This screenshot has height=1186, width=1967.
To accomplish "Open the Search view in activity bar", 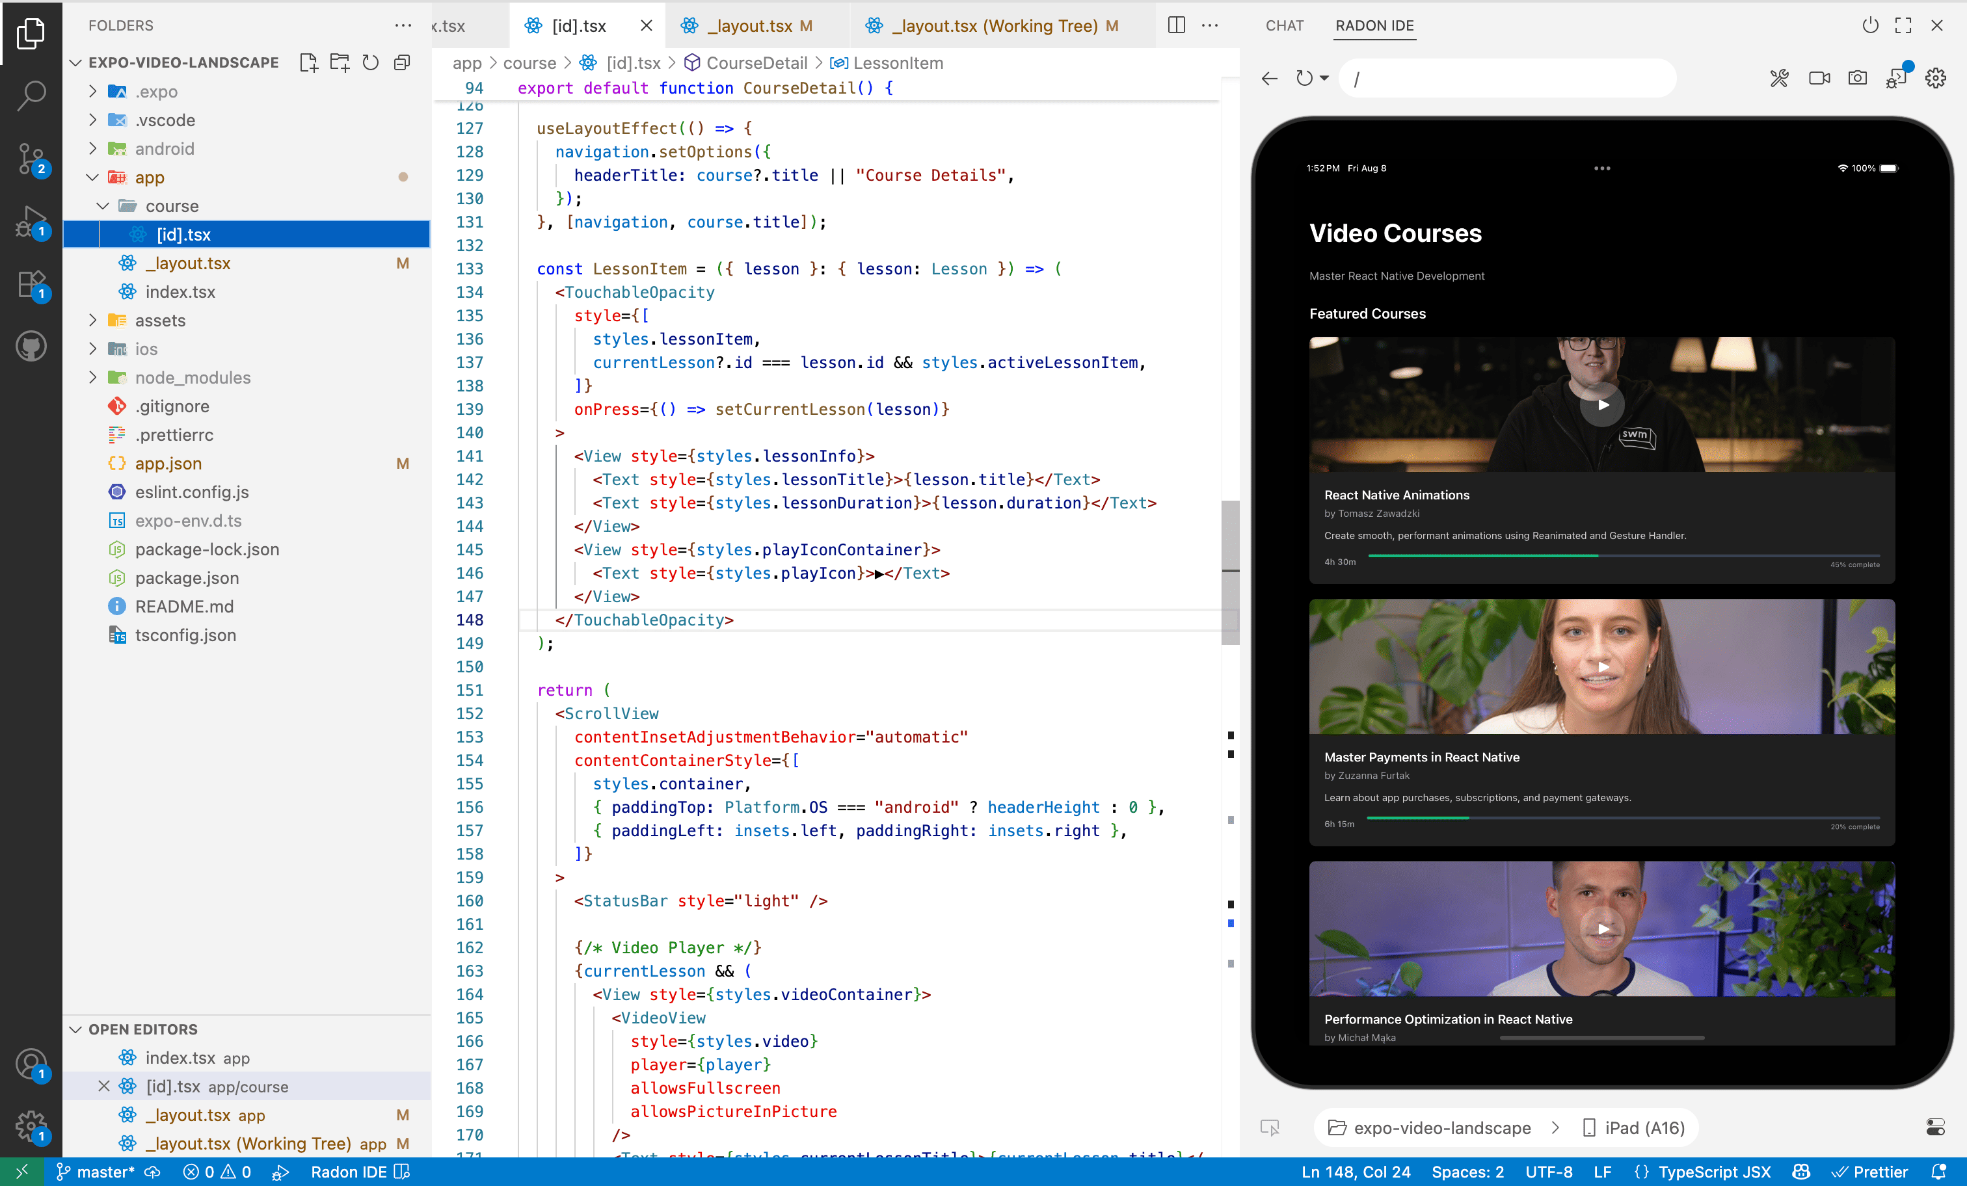I will (31, 95).
